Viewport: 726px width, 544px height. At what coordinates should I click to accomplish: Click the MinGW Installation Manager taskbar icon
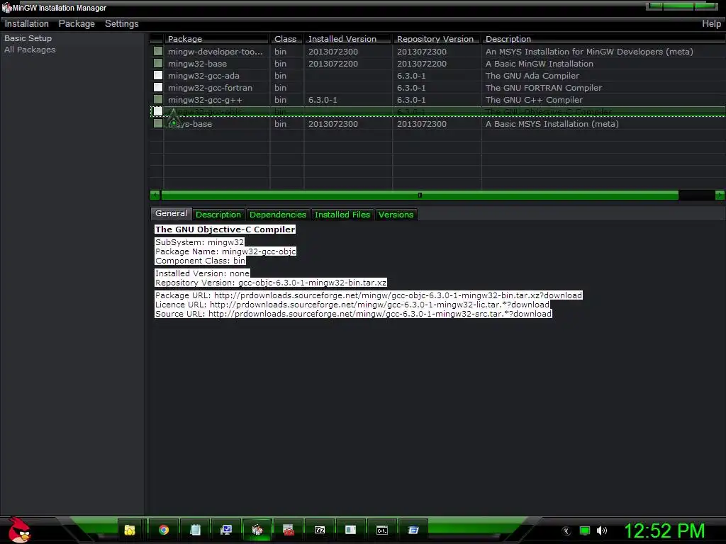coord(257,530)
